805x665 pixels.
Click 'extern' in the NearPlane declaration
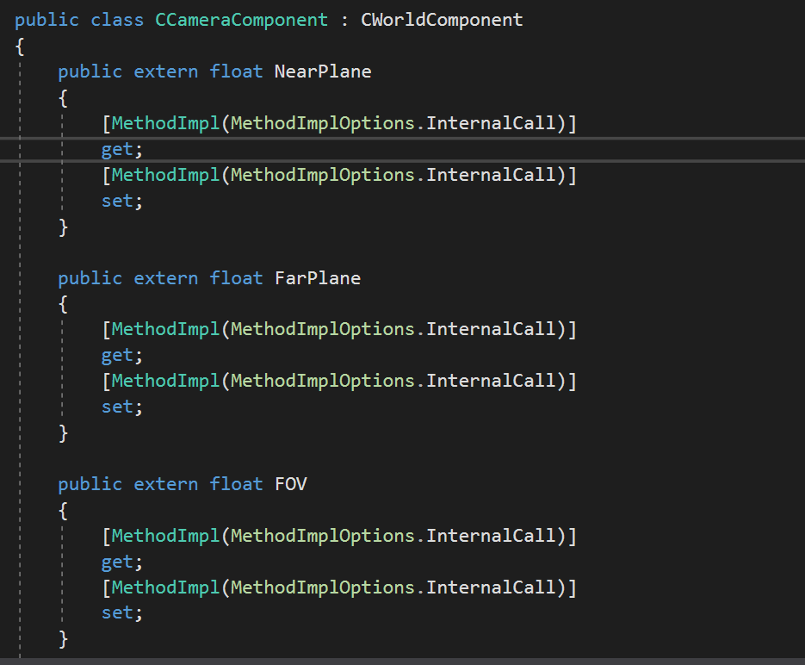166,71
